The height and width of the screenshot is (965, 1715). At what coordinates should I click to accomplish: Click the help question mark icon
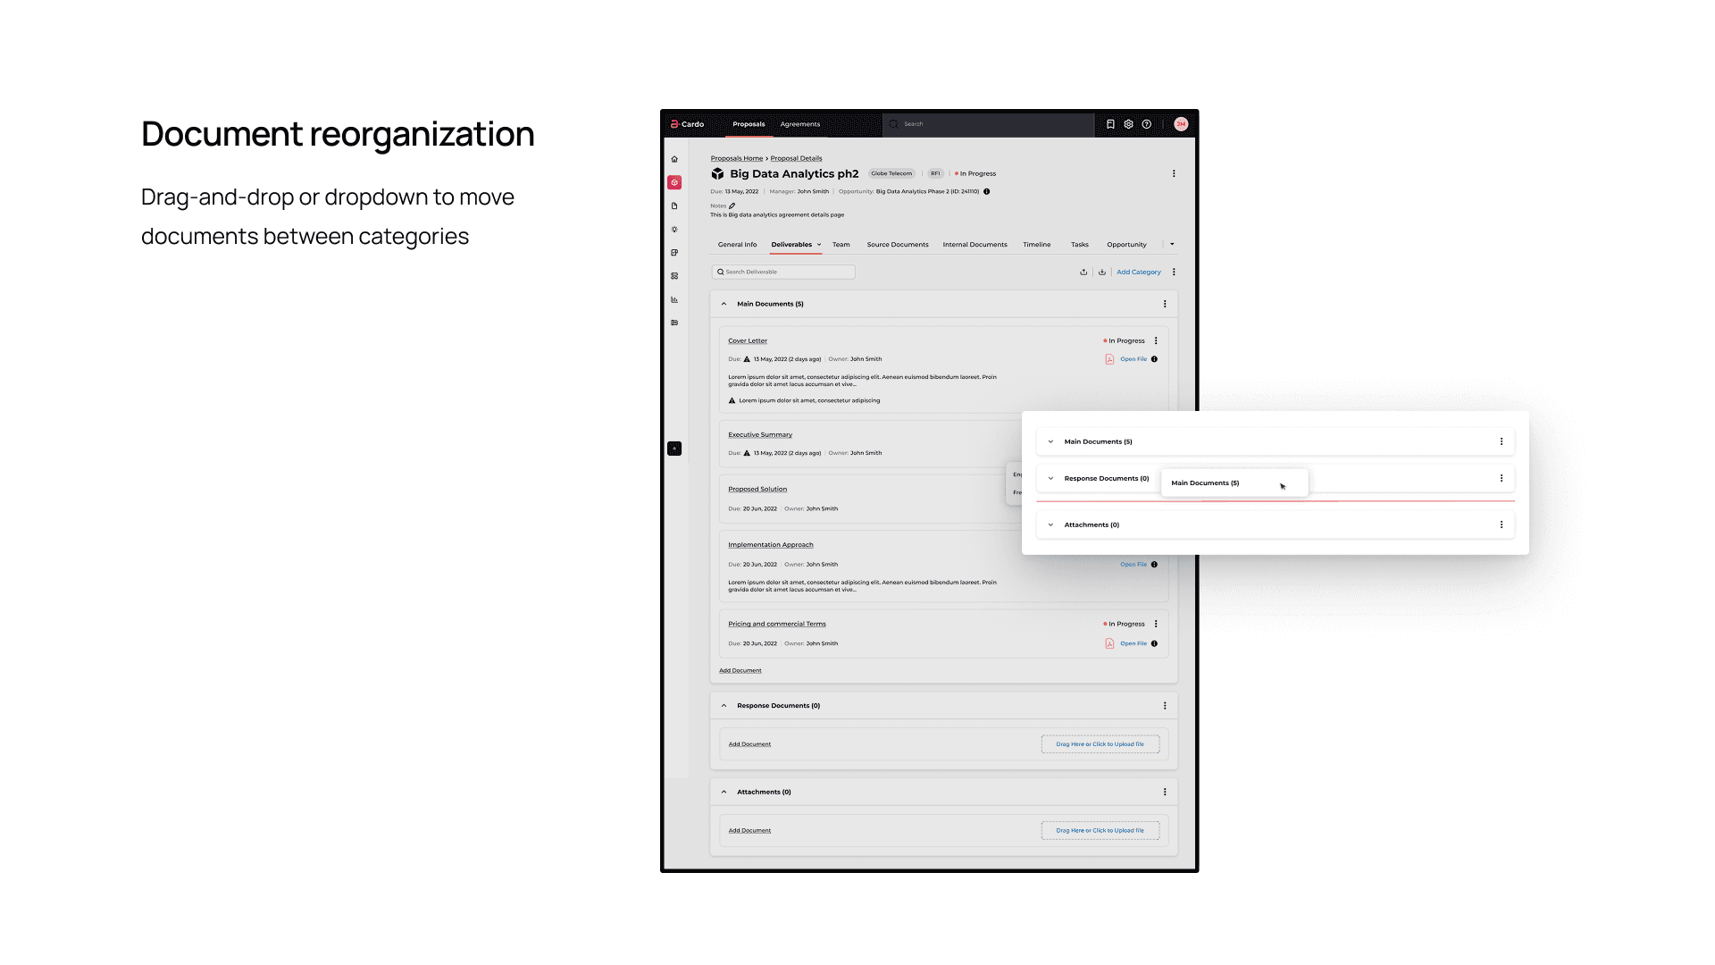point(1147,124)
